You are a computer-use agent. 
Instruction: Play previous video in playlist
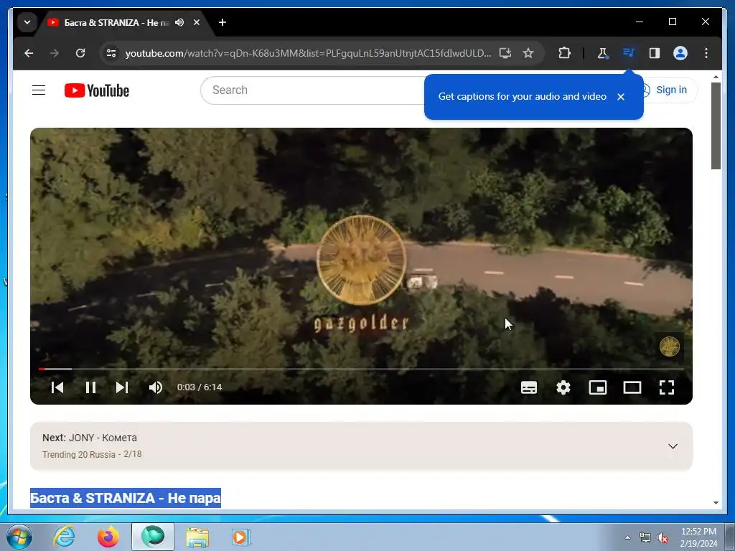coord(57,387)
